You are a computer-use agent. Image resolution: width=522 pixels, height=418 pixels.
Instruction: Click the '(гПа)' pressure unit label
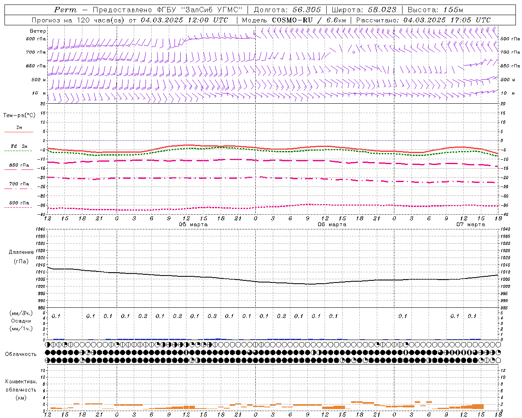(x=21, y=262)
